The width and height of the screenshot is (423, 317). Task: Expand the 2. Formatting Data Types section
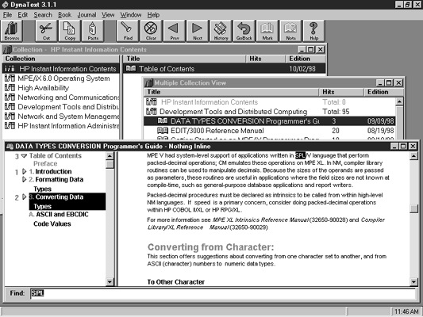pos(24,179)
